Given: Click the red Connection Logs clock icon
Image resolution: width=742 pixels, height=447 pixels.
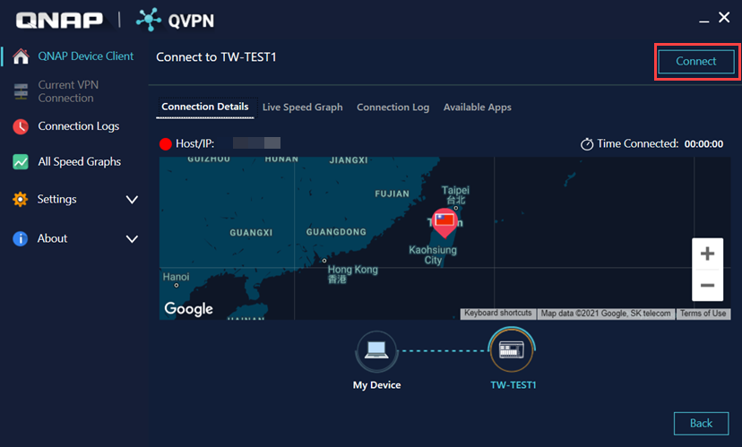Looking at the screenshot, I should tap(21, 126).
